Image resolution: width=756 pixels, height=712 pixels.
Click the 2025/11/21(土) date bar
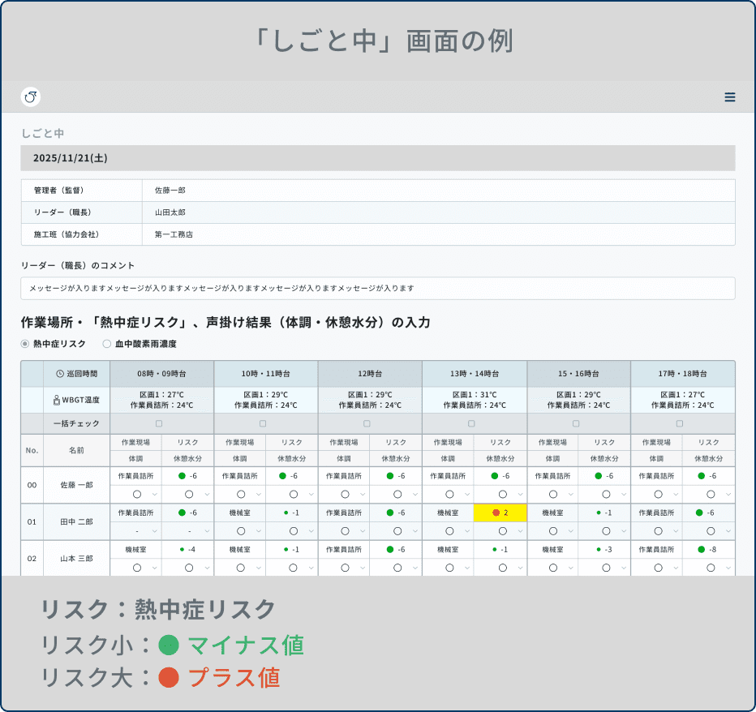click(x=378, y=157)
